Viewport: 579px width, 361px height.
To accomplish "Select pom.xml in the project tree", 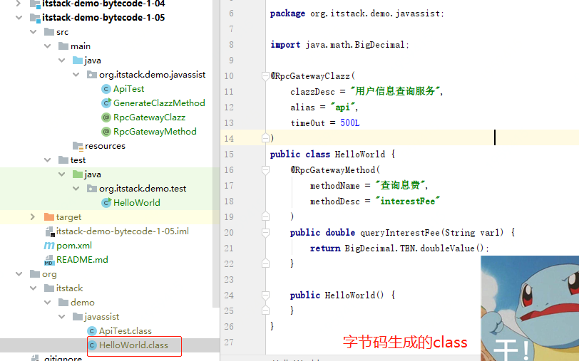I will tap(74, 246).
